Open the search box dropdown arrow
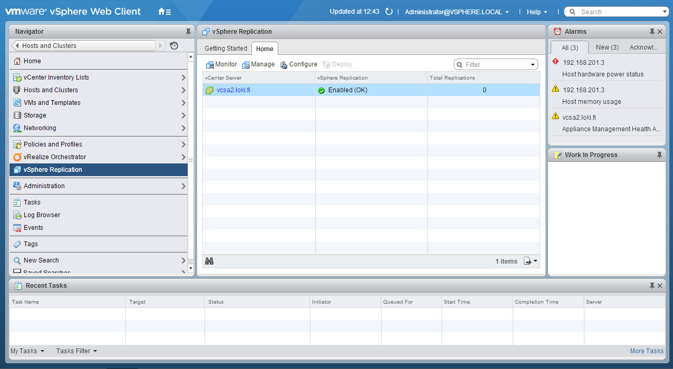Image resolution: width=673 pixels, height=369 pixels. click(x=665, y=12)
